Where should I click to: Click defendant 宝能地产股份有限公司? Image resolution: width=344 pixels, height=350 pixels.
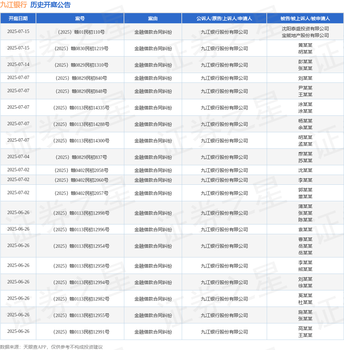(x=305, y=35)
